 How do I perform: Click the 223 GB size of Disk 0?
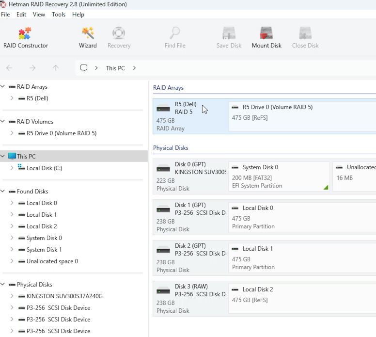pyautogui.click(x=165, y=180)
